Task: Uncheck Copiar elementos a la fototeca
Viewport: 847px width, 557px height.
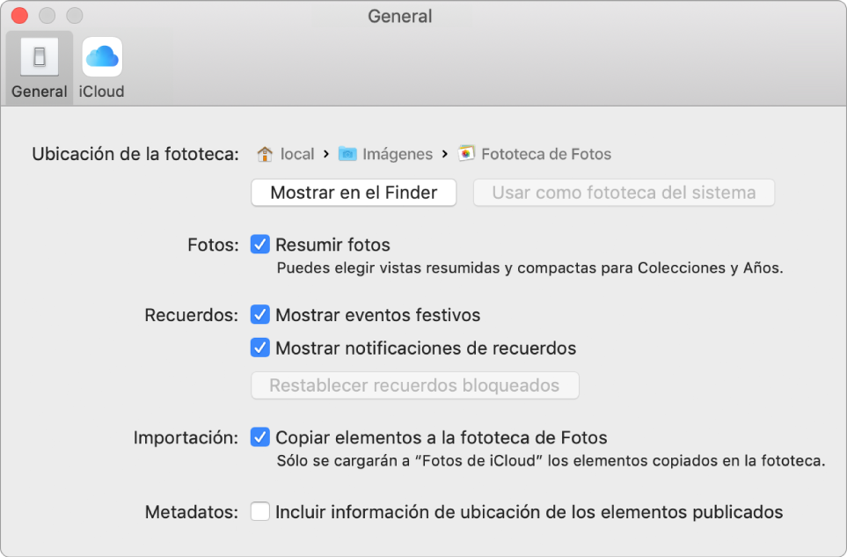Action: (x=259, y=436)
